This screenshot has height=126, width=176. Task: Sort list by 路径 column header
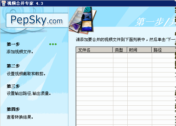pos(164,50)
